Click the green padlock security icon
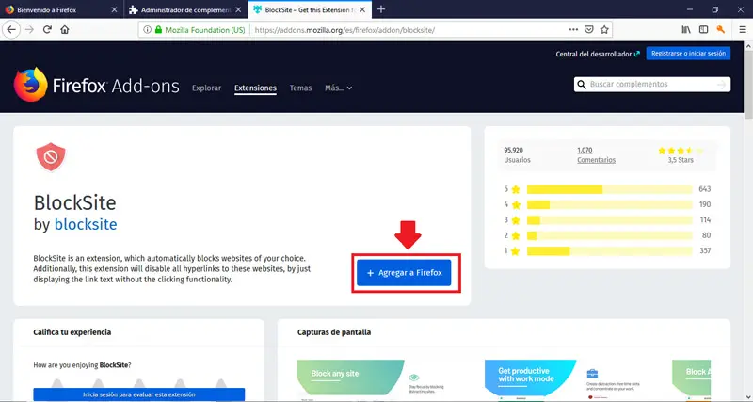 click(x=158, y=30)
